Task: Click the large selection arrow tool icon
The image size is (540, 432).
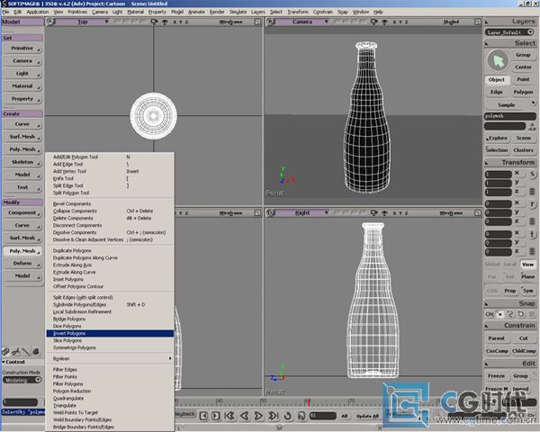Action: pos(497,60)
